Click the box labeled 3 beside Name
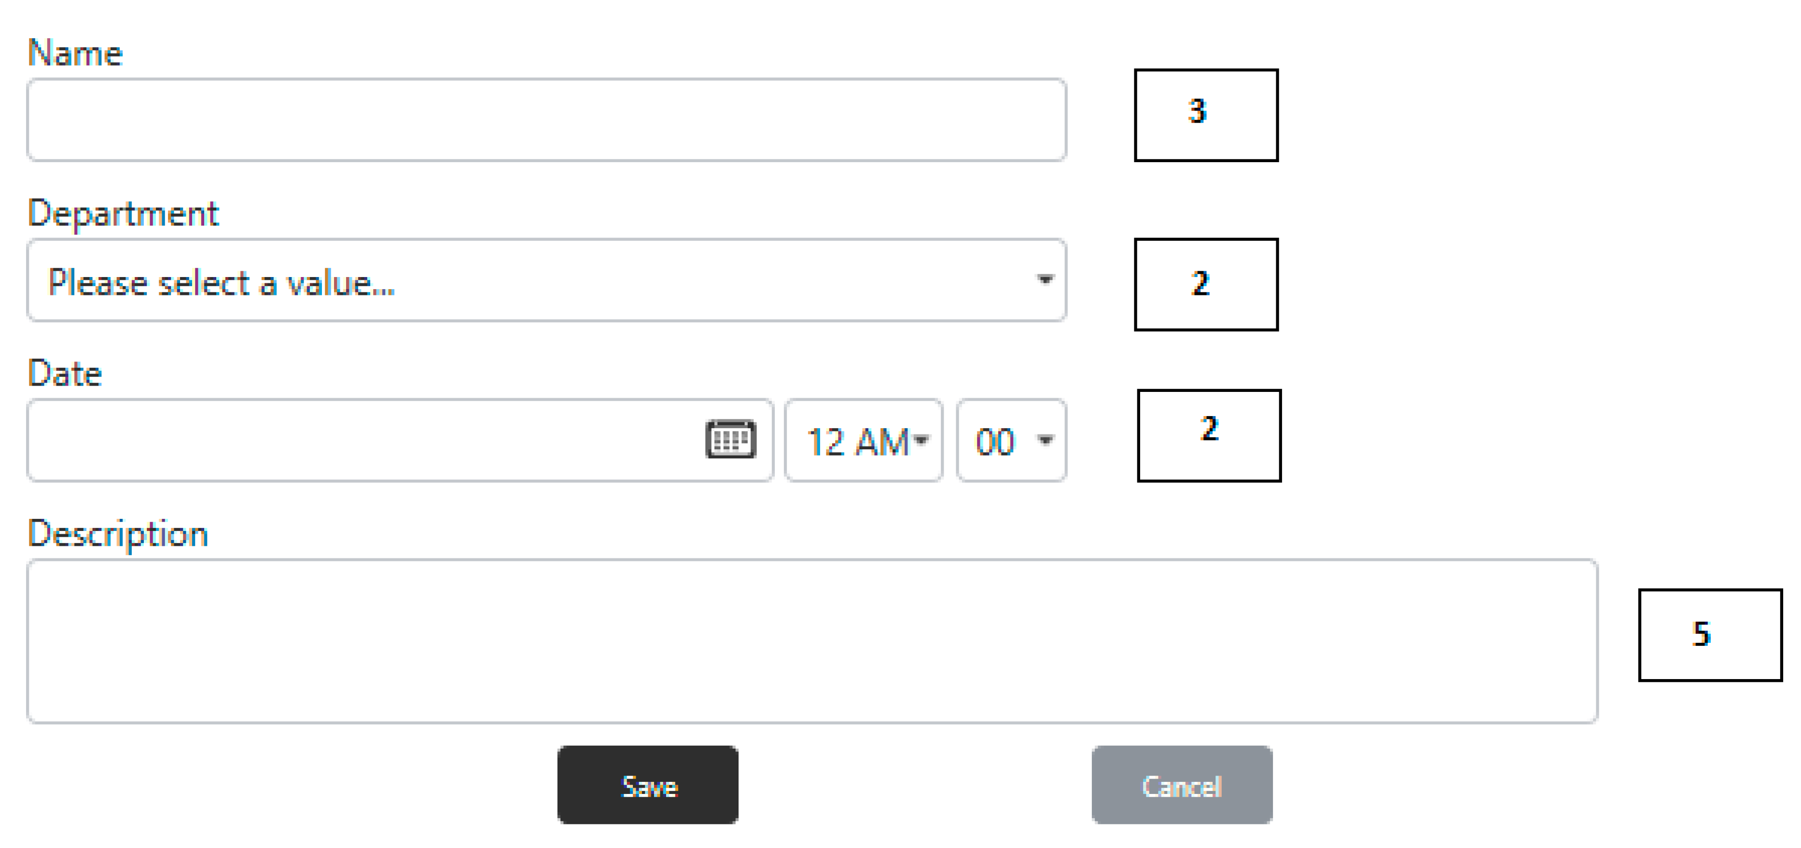Screen dimensions: 1801x848 pyautogui.click(x=1206, y=115)
